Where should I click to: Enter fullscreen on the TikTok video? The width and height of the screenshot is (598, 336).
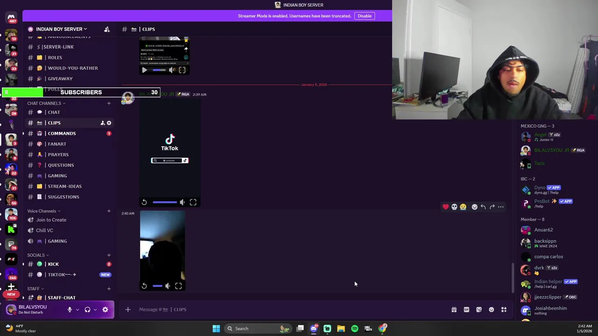(193, 202)
